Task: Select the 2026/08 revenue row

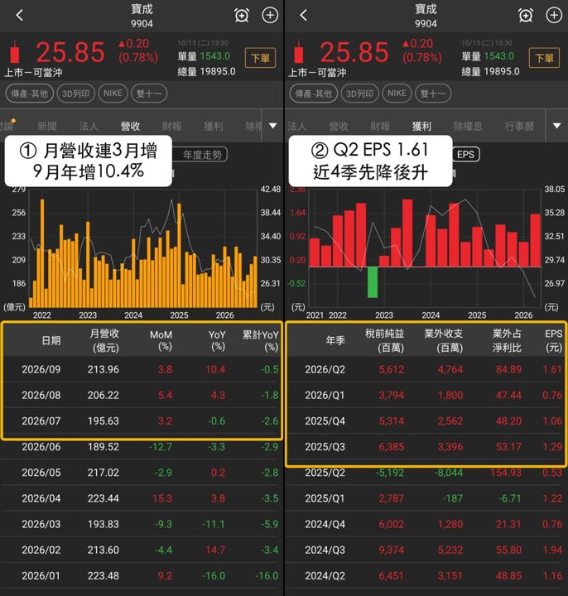Action: pyautogui.click(x=142, y=395)
